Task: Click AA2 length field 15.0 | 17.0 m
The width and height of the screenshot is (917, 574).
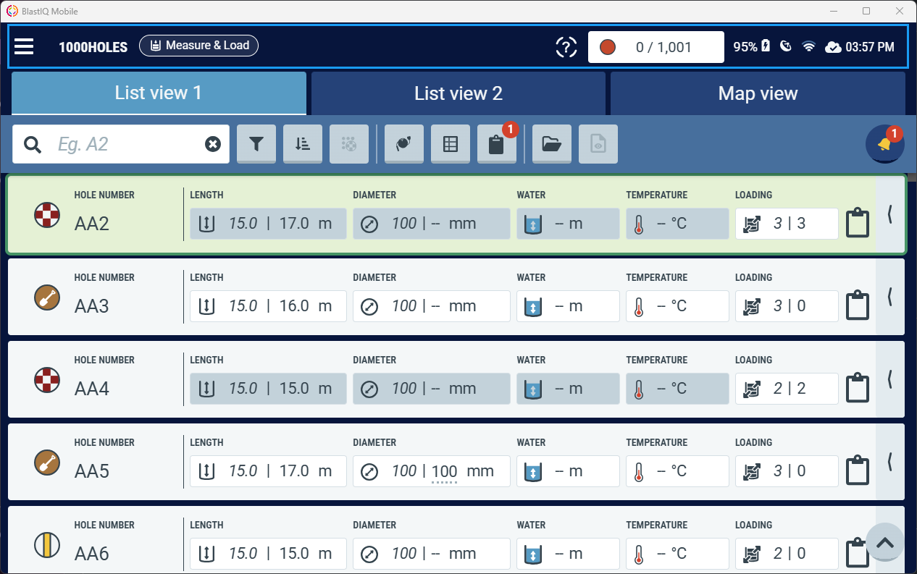Action: pos(268,224)
